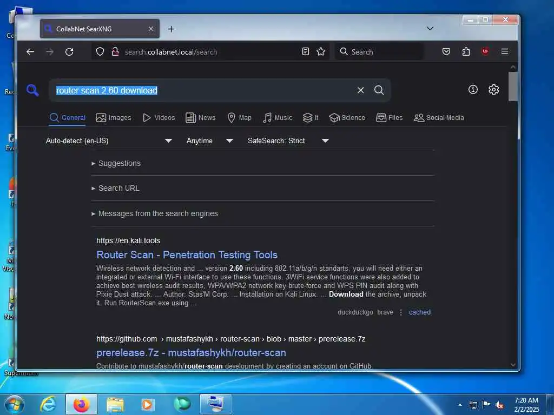
Task: Open SearXNG preferences gear icon
Action: pos(493,90)
